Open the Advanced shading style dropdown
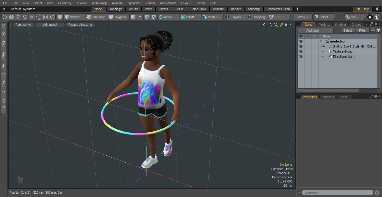The width and height of the screenshot is (382, 197). tap(50, 25)
